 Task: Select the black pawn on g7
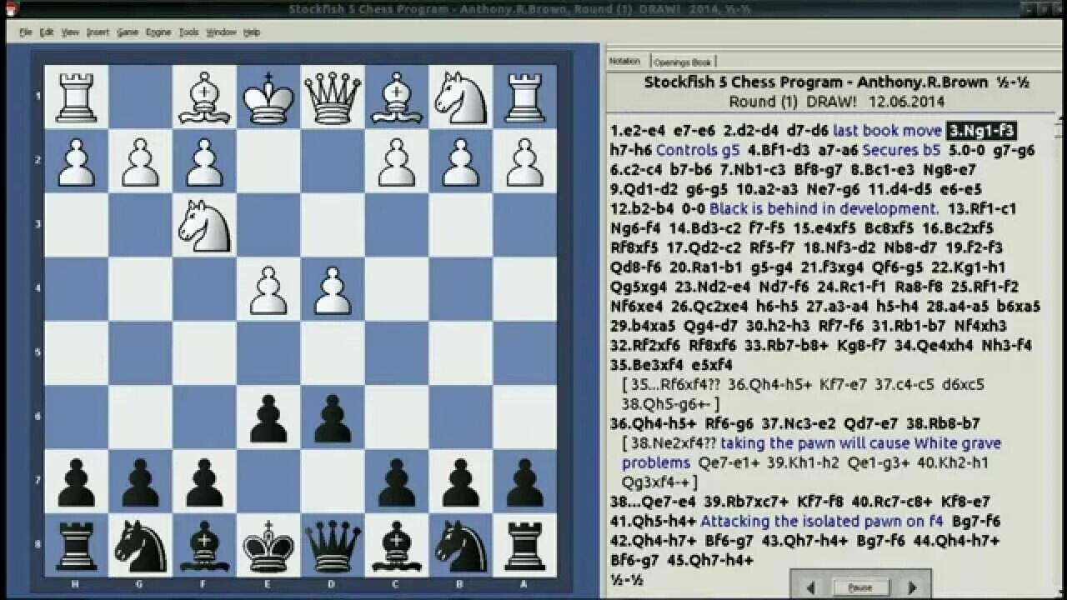click(x=140, y=482)
